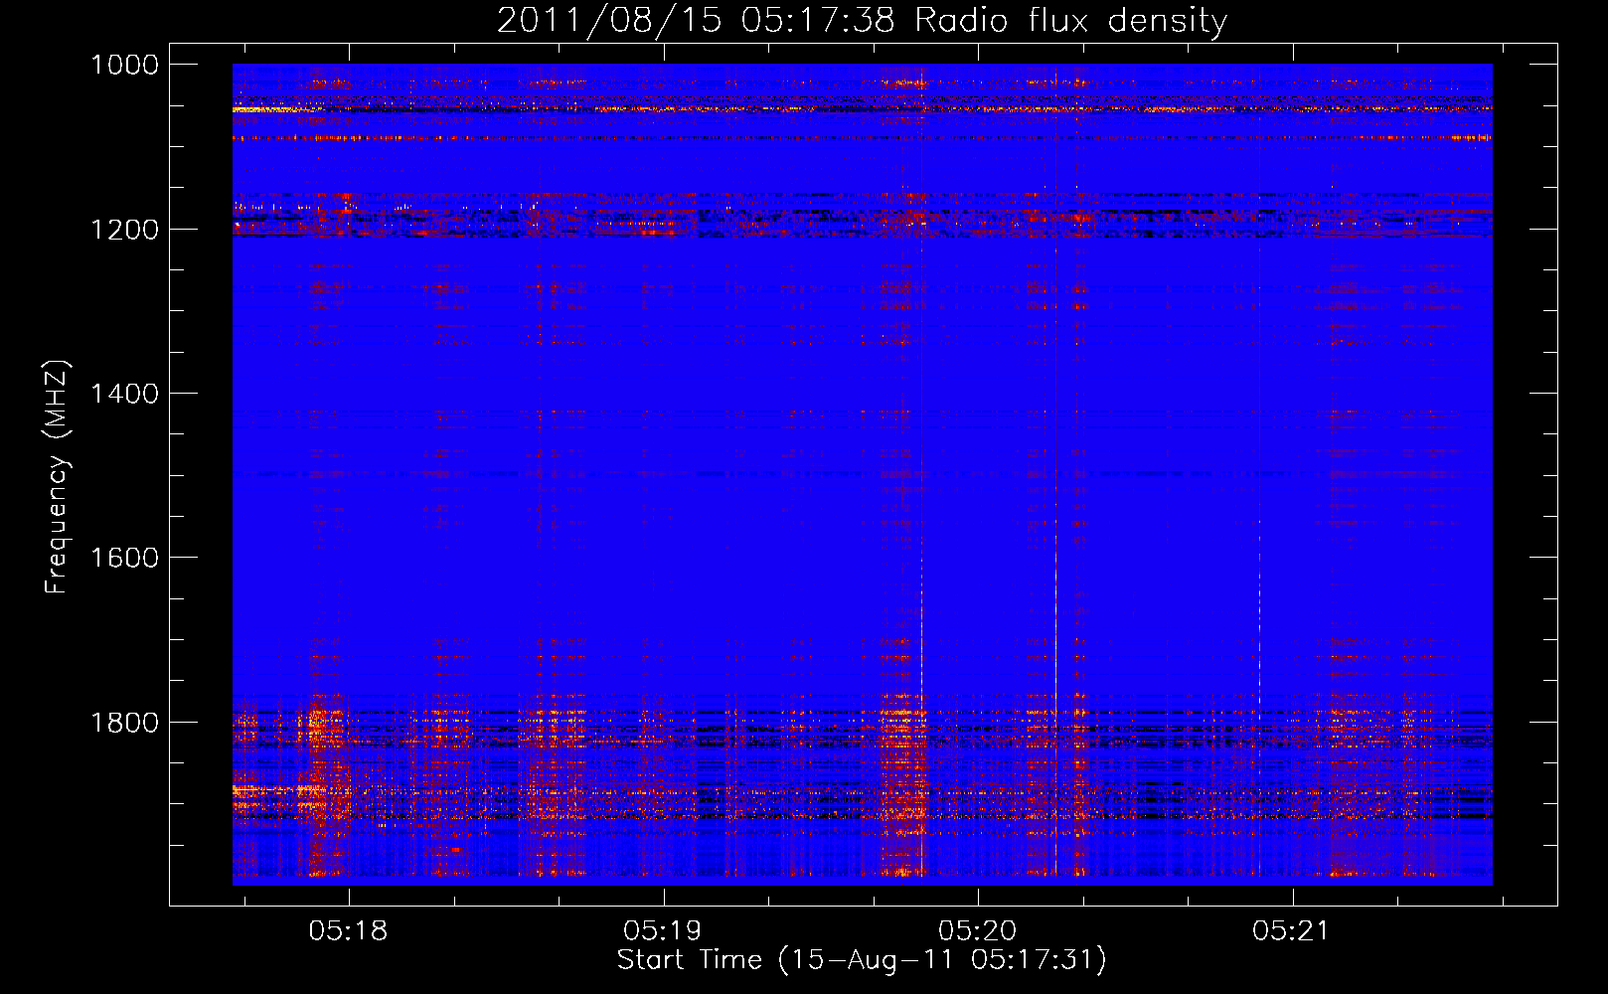
Task: Click the 05:18 time tick label
Action: (348, 931)
